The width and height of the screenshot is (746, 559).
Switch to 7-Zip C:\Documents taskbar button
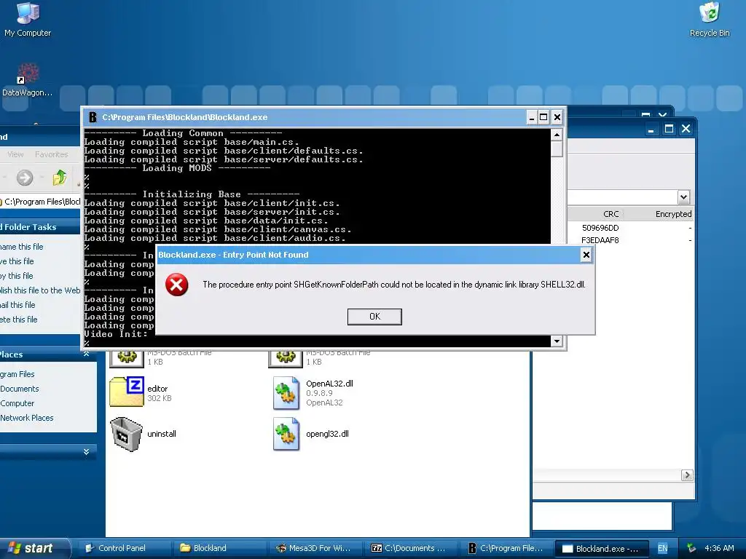pos(411,548)
